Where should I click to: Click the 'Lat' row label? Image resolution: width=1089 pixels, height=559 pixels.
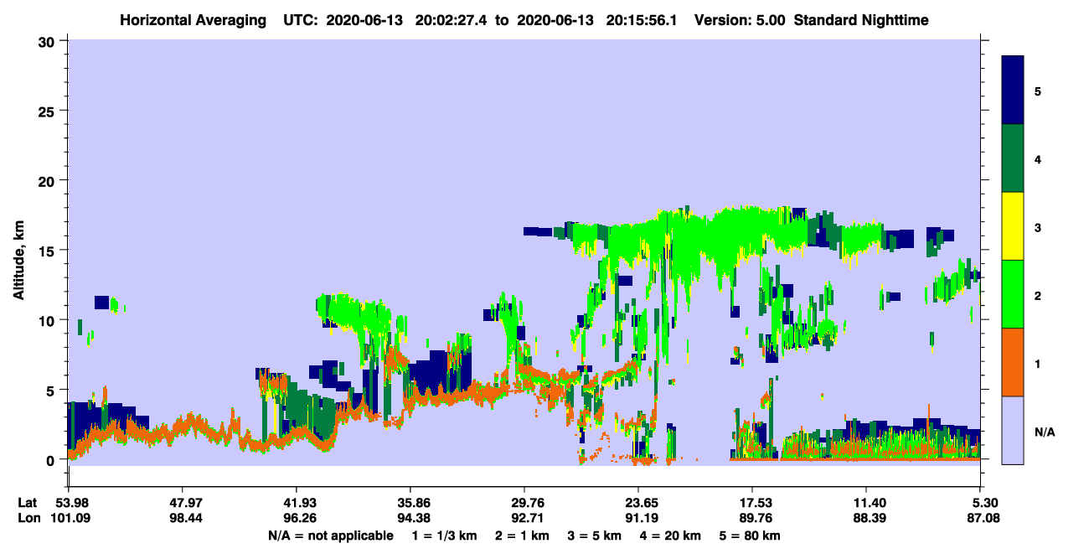click(27, 503)
